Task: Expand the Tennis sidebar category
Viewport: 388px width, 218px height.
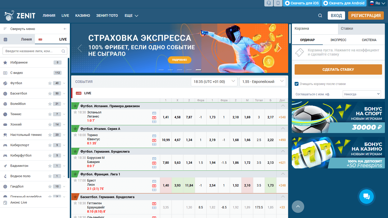Action: tap(64, 114)
